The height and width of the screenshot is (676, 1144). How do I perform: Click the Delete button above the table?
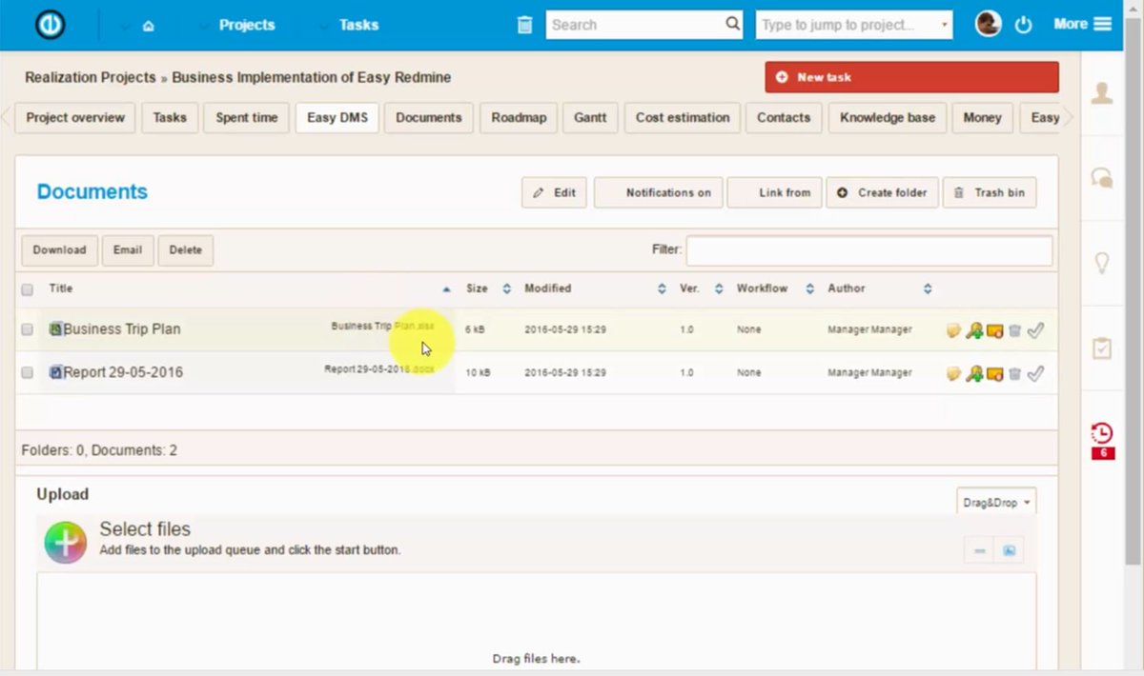pyautogui.click(x=186, y=250)
